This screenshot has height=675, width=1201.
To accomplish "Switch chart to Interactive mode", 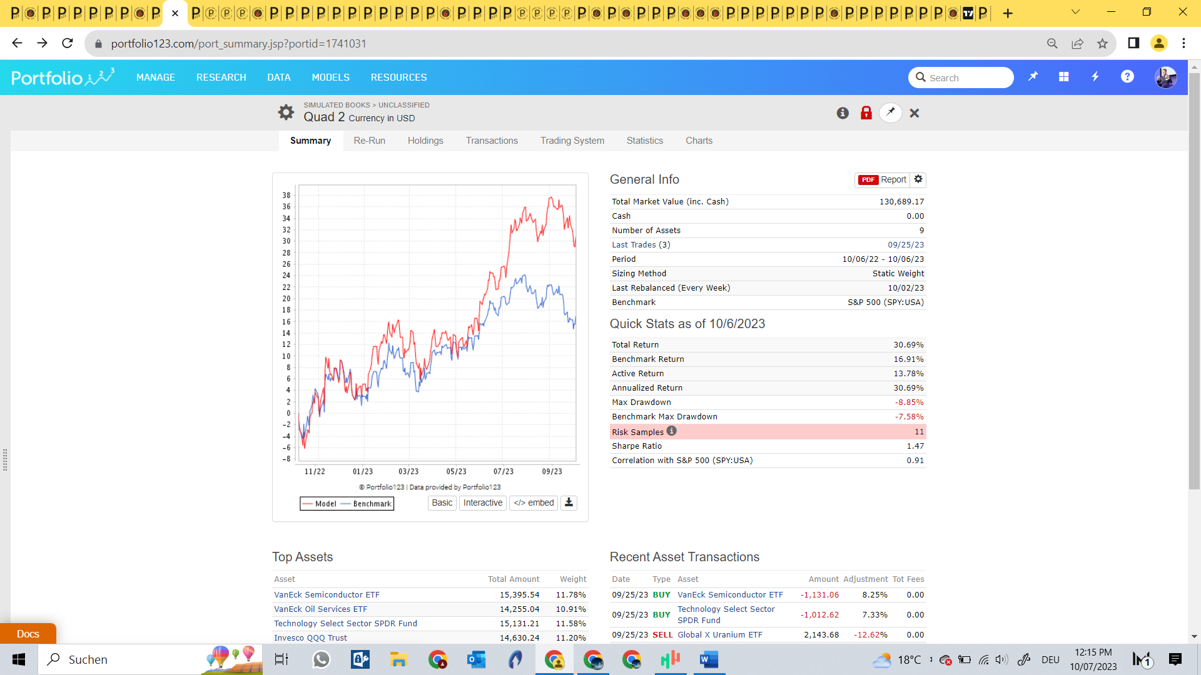I will (482, 502).
